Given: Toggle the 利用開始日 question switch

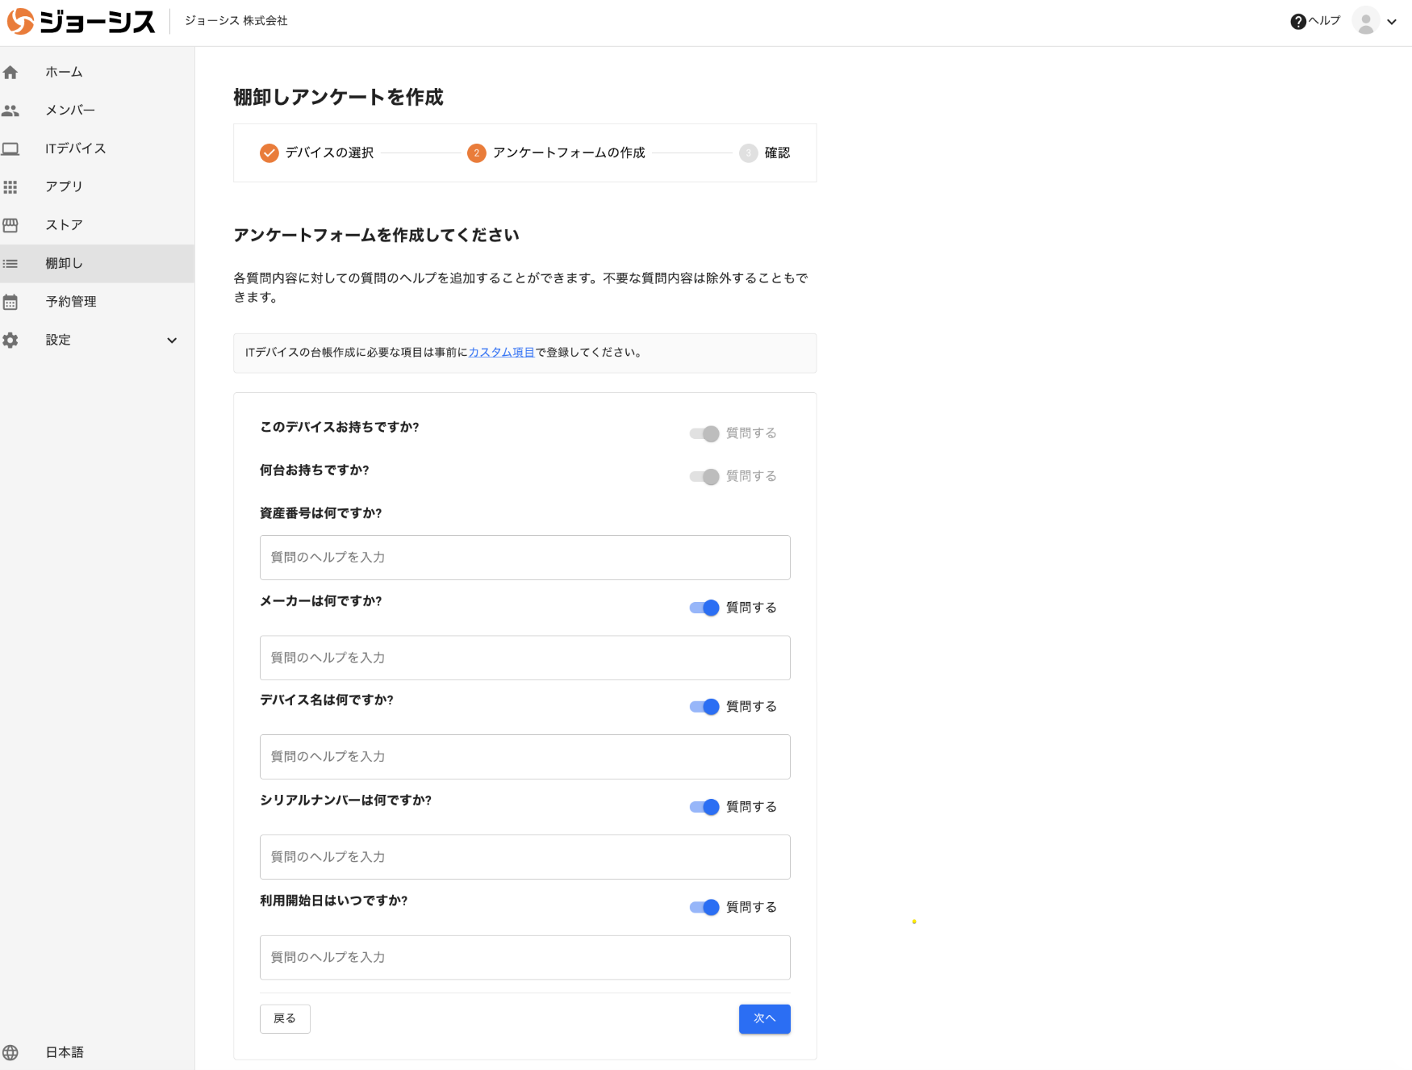Looking at the screenshot, I should click(x=704, y=907).
